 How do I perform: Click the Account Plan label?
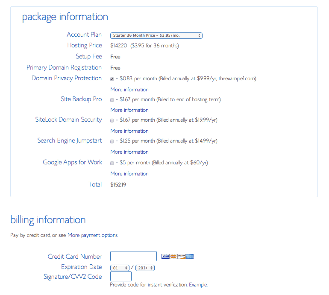[x=84, y=35]
